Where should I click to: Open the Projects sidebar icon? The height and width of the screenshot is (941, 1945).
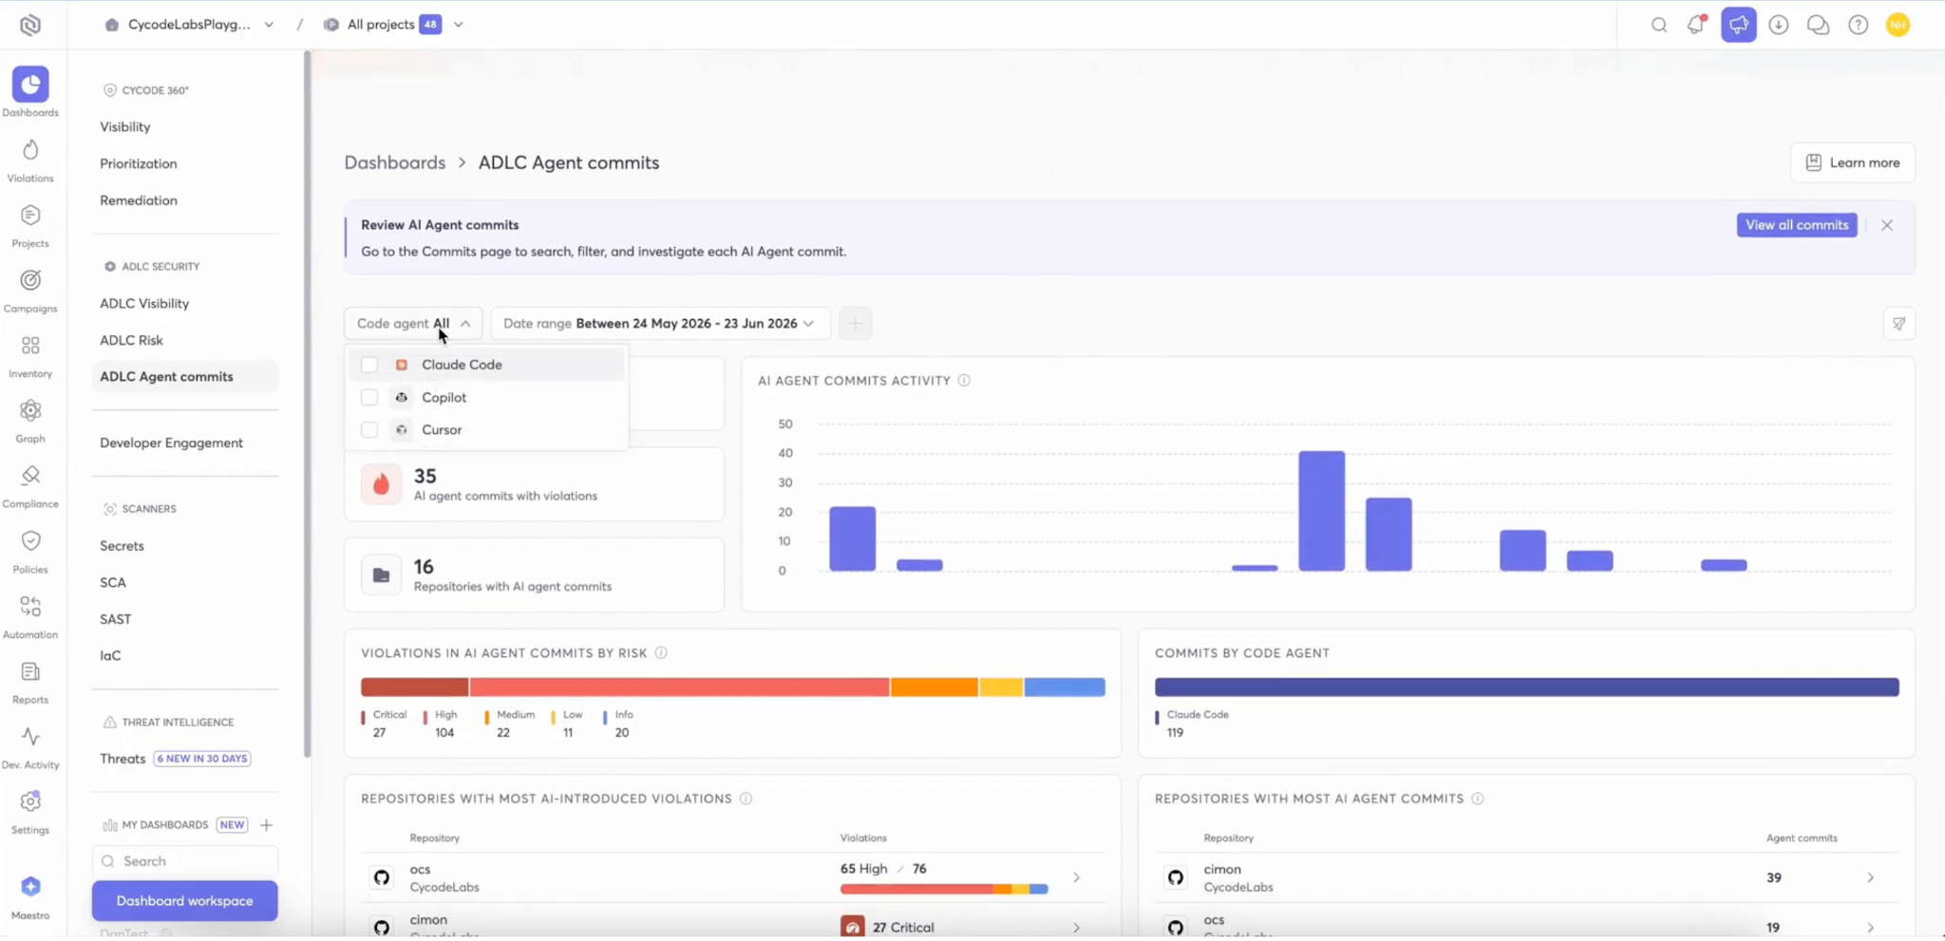[x=30, y=216]
